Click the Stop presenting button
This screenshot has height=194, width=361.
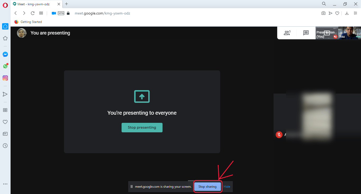tap(142, 127)
